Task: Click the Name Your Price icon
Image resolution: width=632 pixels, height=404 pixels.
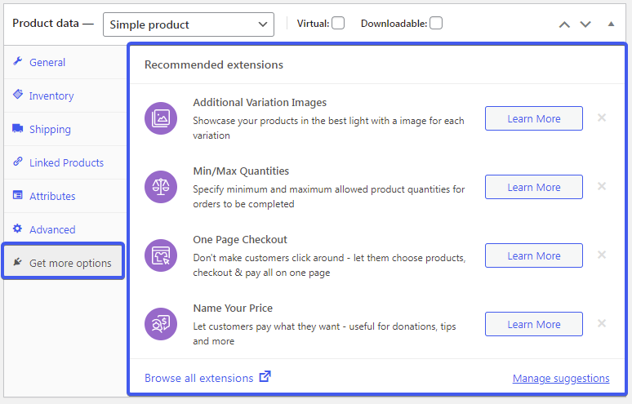Action: point(161,324)
